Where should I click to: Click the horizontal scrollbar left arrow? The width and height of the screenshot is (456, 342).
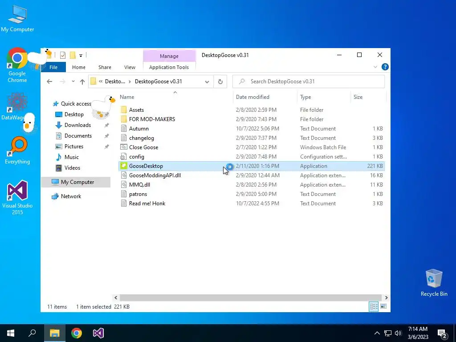(116, 297)
